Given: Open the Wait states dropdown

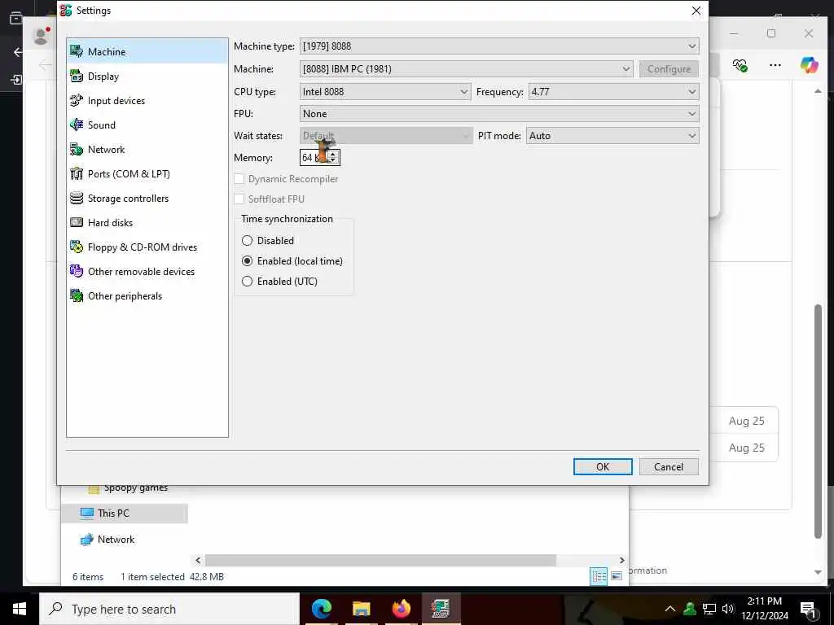Looking at the screenshot, I should pos(386,136).
